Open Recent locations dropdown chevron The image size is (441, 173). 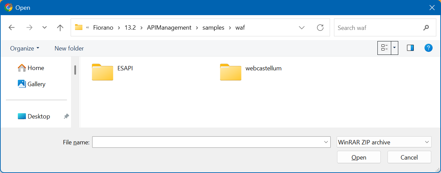[x=44, y=28]
